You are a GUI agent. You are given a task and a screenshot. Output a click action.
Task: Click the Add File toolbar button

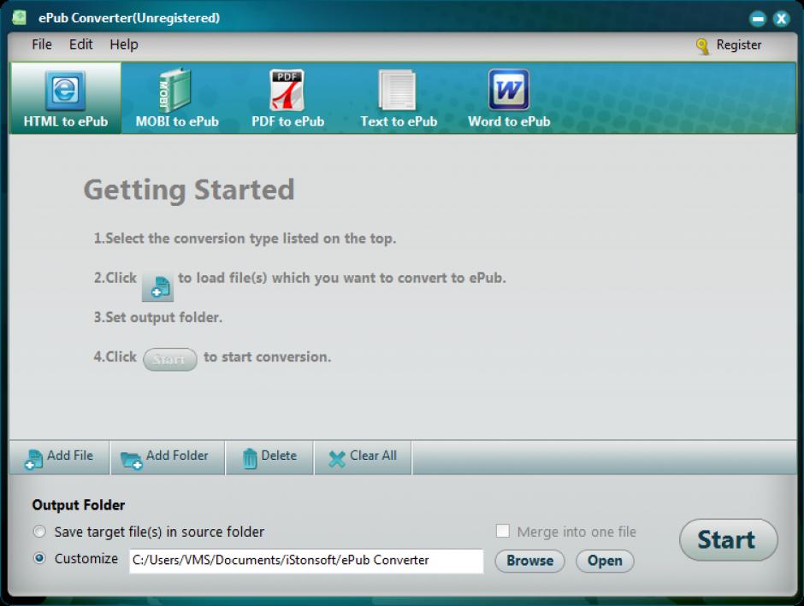click(x=59, y=457)
